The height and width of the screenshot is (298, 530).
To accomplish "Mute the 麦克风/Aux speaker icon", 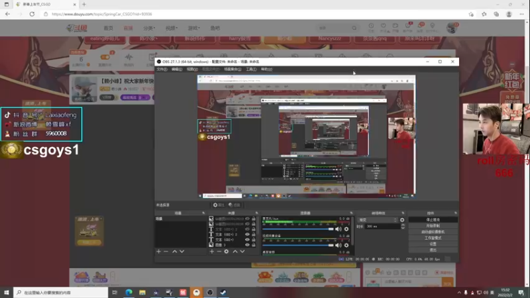I will 338,229.
